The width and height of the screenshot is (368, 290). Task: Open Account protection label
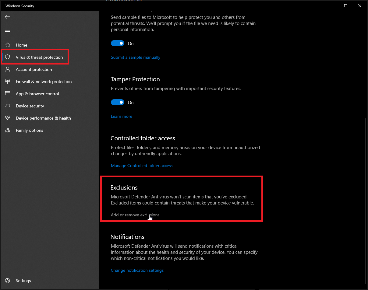(34, 69)
